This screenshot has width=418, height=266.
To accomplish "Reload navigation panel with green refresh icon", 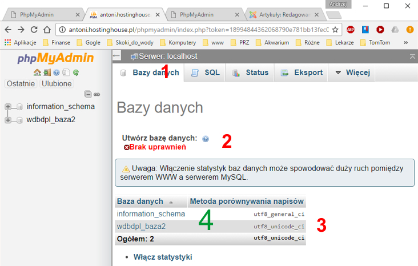I will 76,72.
